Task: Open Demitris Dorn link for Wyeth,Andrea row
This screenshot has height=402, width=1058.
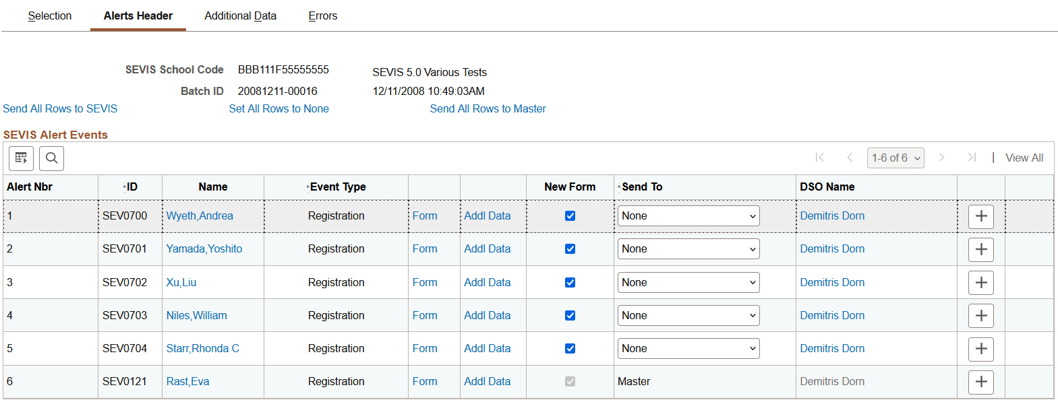Action: 832,216
